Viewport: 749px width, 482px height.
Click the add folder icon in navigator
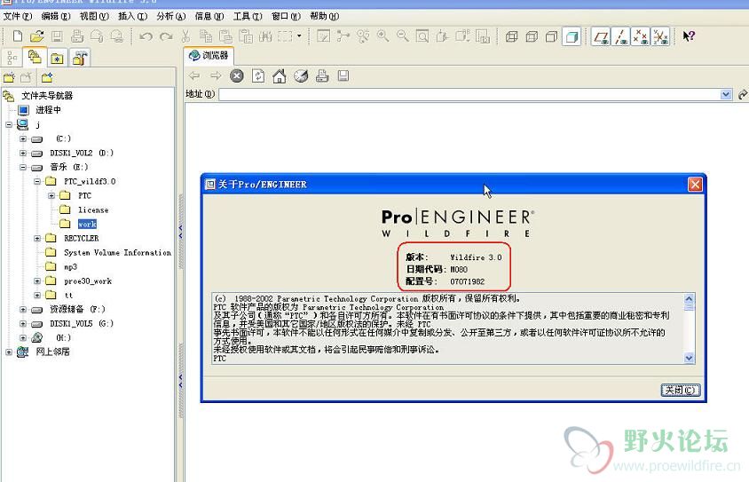(9, 77)
